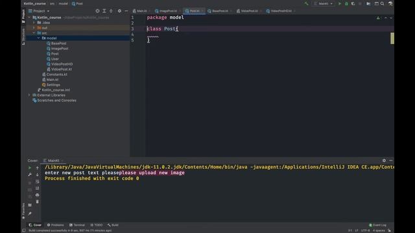The width and height of the screenshot is (415, 233).
Task: Go to the next highlighted problem arrow
Action: pyautogui.click(x=391, y=17)
